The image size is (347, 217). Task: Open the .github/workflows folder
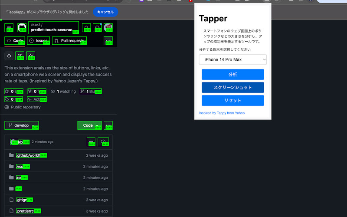pos(31,155)
